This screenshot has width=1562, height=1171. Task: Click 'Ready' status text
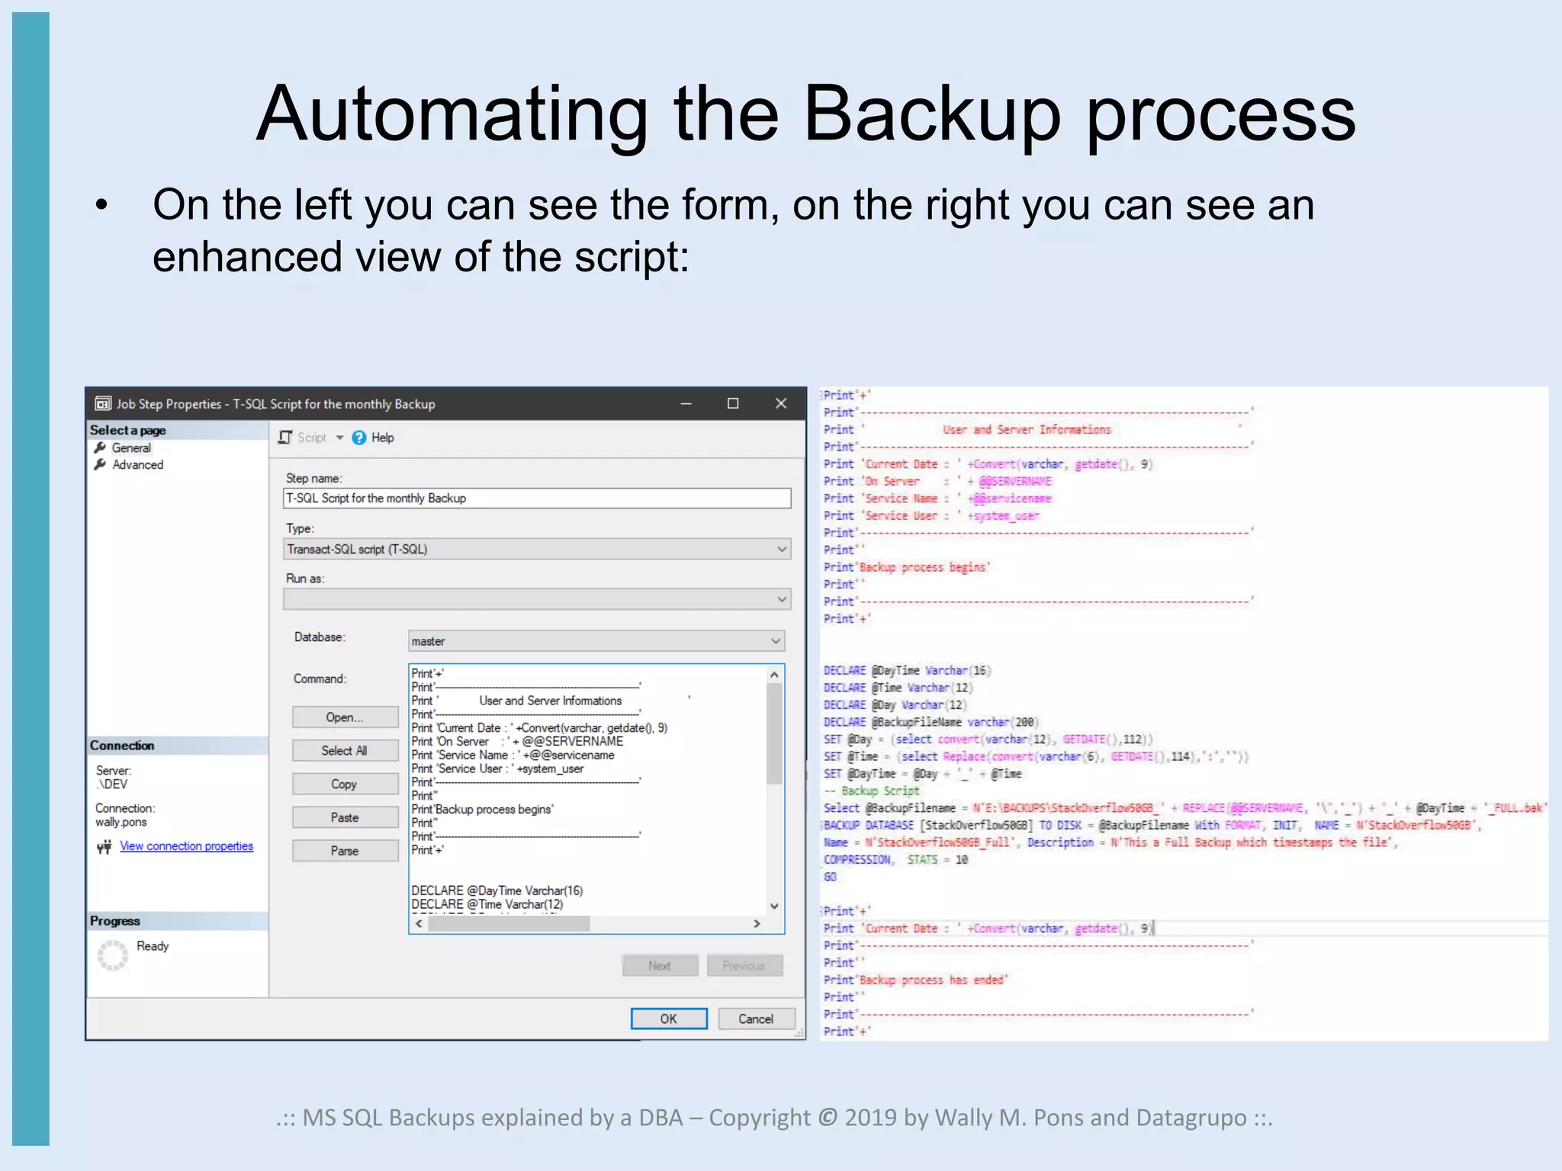coord(153,946)
